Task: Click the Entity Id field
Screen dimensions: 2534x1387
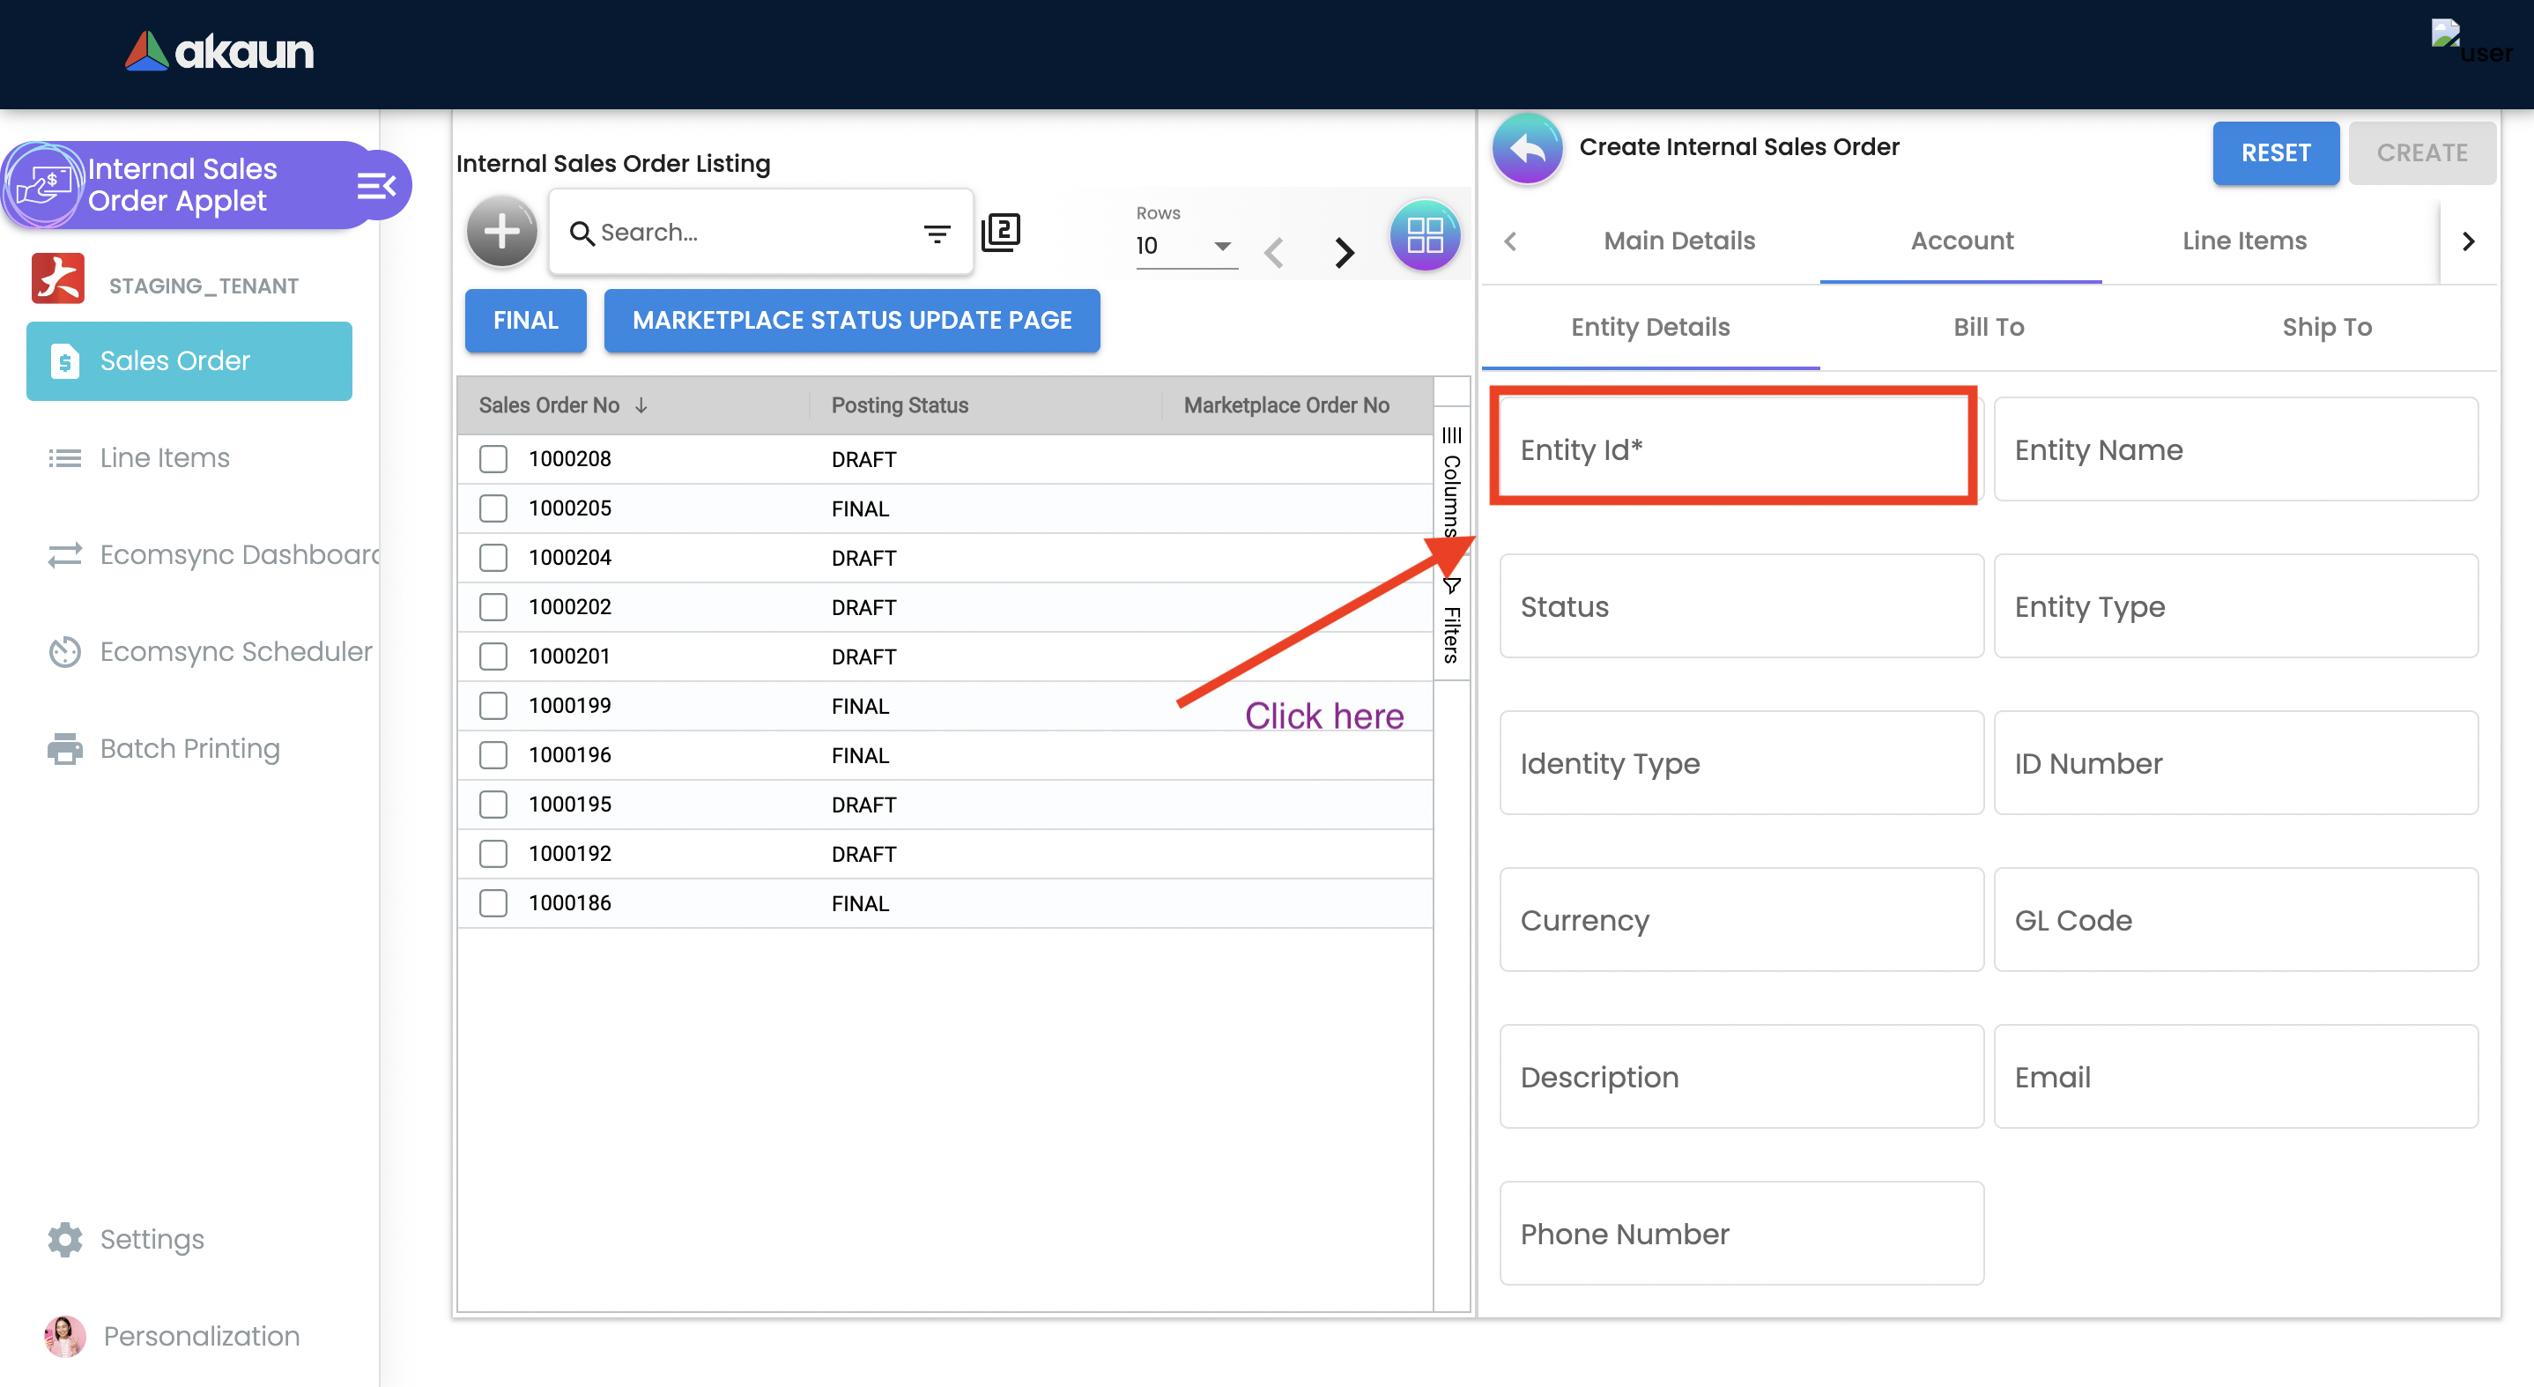Action: 1733,449
